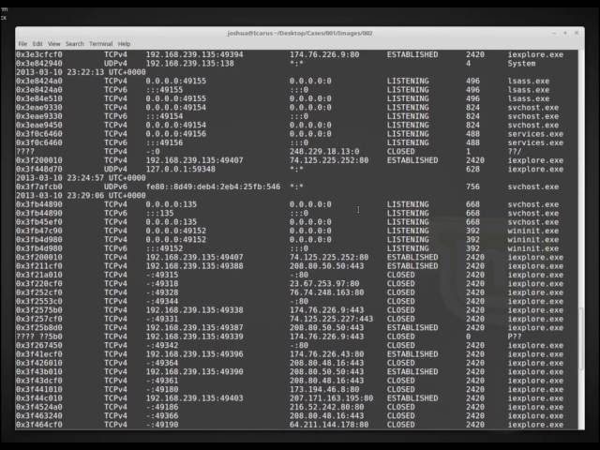Click local port -:49364
The height and width of the screenshot is (450, 600).
pyautogui.click(x=162, y=363)
